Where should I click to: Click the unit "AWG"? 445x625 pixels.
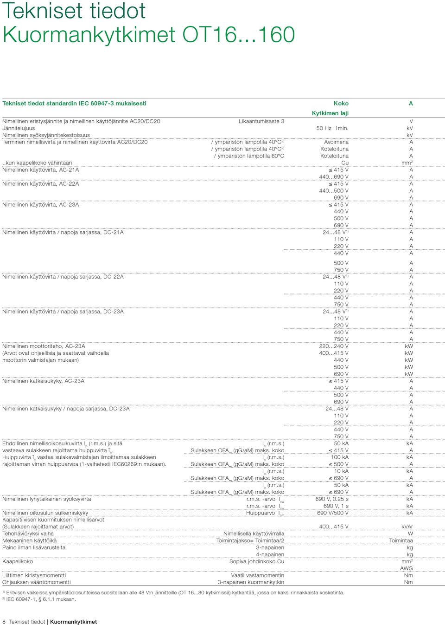407,569
